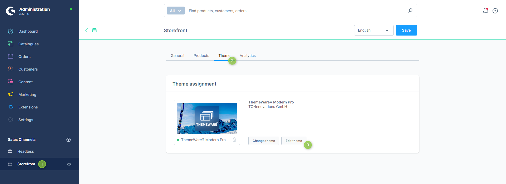506x184 pixels.
Task: Open the help question mark icon
Action: [x=495, y=11]
